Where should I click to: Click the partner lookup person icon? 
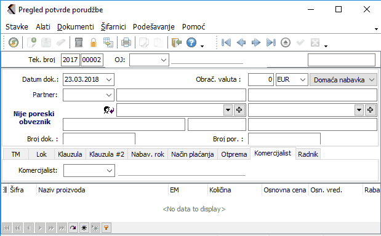point(108,110)
